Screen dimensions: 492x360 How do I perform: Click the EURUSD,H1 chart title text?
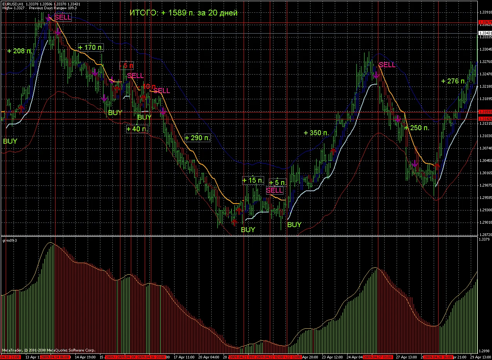click(12, 3)
